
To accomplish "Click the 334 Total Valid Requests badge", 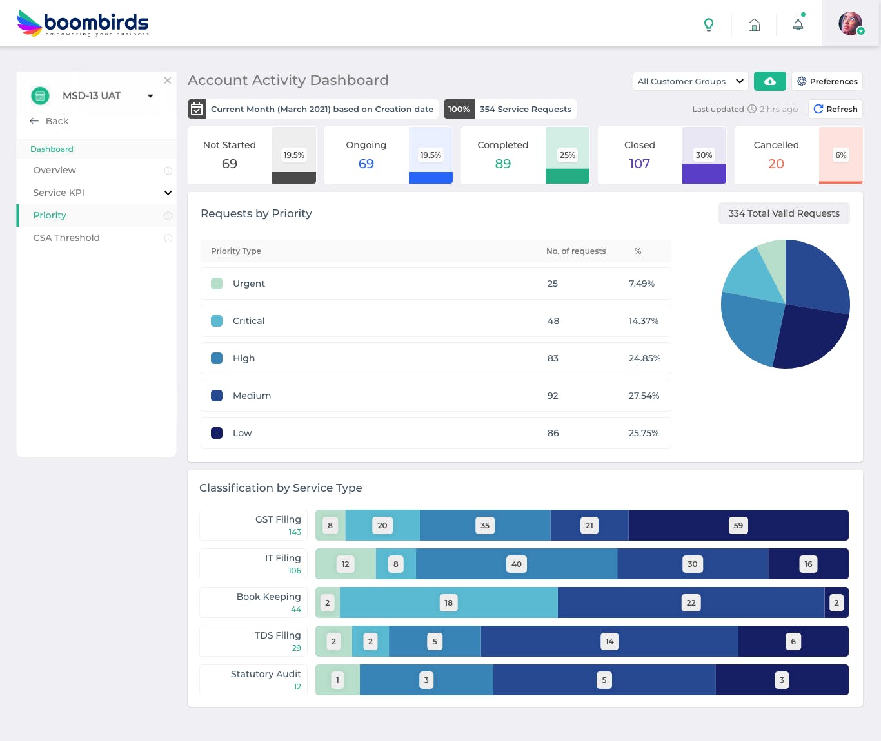I will point(784,213).
